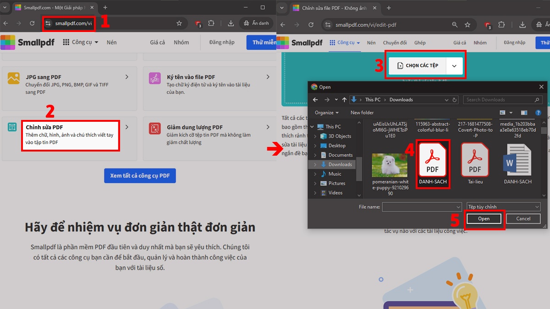Select the Tai-lieu PDF file

475,163
